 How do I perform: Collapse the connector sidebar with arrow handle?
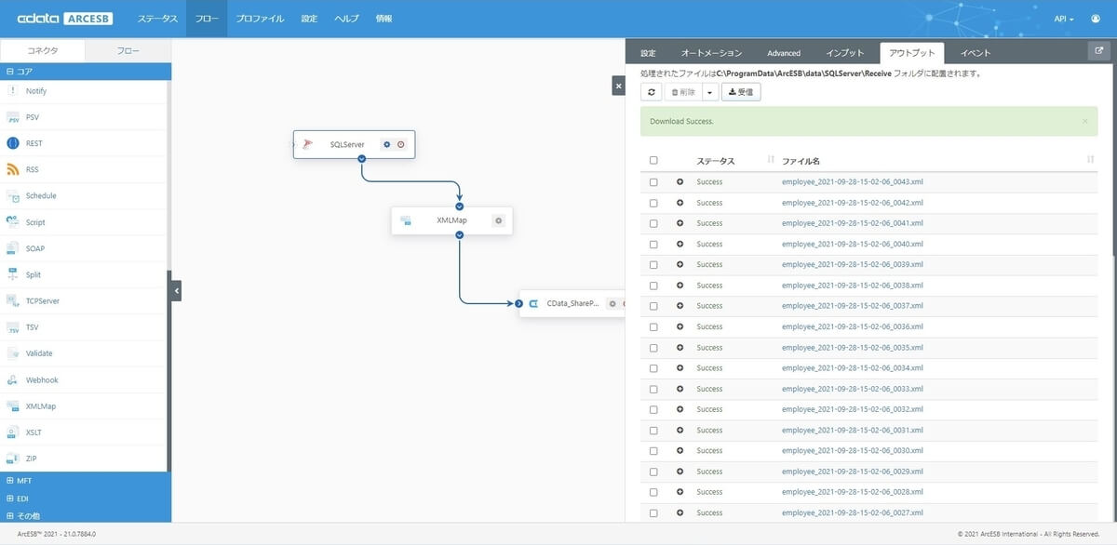point(176,291)
